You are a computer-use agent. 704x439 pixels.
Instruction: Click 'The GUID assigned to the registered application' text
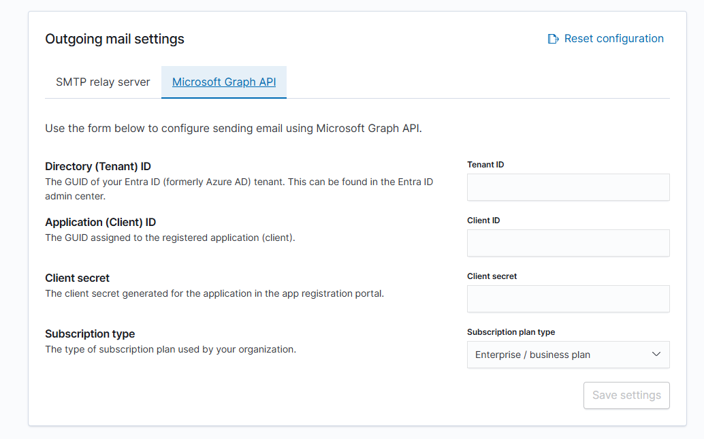point(170,238)
